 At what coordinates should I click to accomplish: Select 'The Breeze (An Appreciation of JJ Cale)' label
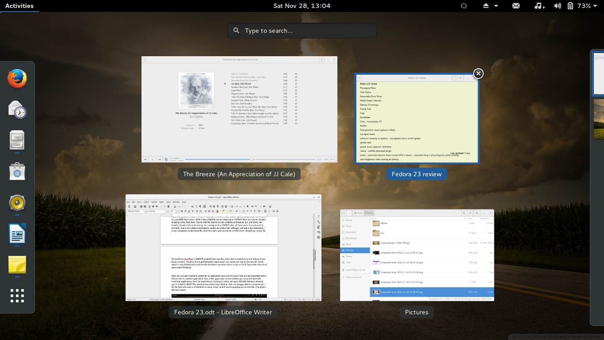pyautogui.click(x=239, y=174)
